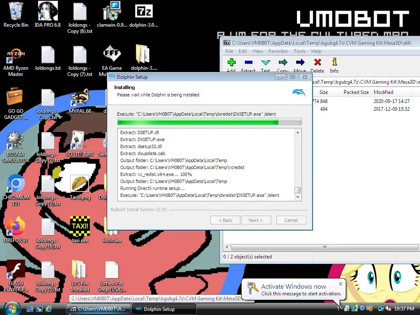The width and height of the screenshot is (420, 315).
Task: Click the green installation progress bar
Action: click(209, 122)
